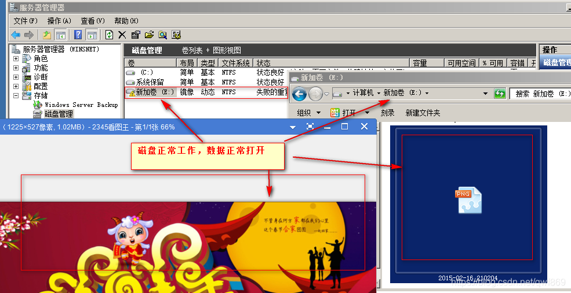The width and height of the screenshot is (571, 293).
Task: Select the 角色 tree item
Action: [x=41, y=58]
